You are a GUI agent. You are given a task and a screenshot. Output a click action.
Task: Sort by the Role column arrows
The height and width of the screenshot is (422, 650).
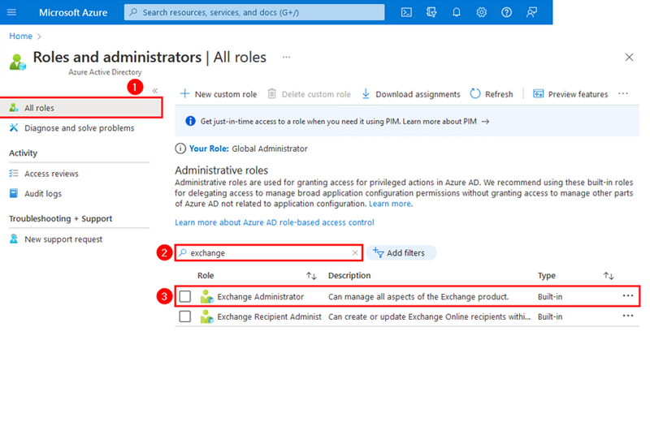tap(311, 276)
